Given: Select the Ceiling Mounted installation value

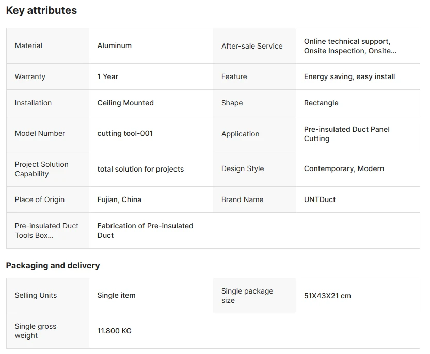Looking at the screenshot, I should point(125,103).
